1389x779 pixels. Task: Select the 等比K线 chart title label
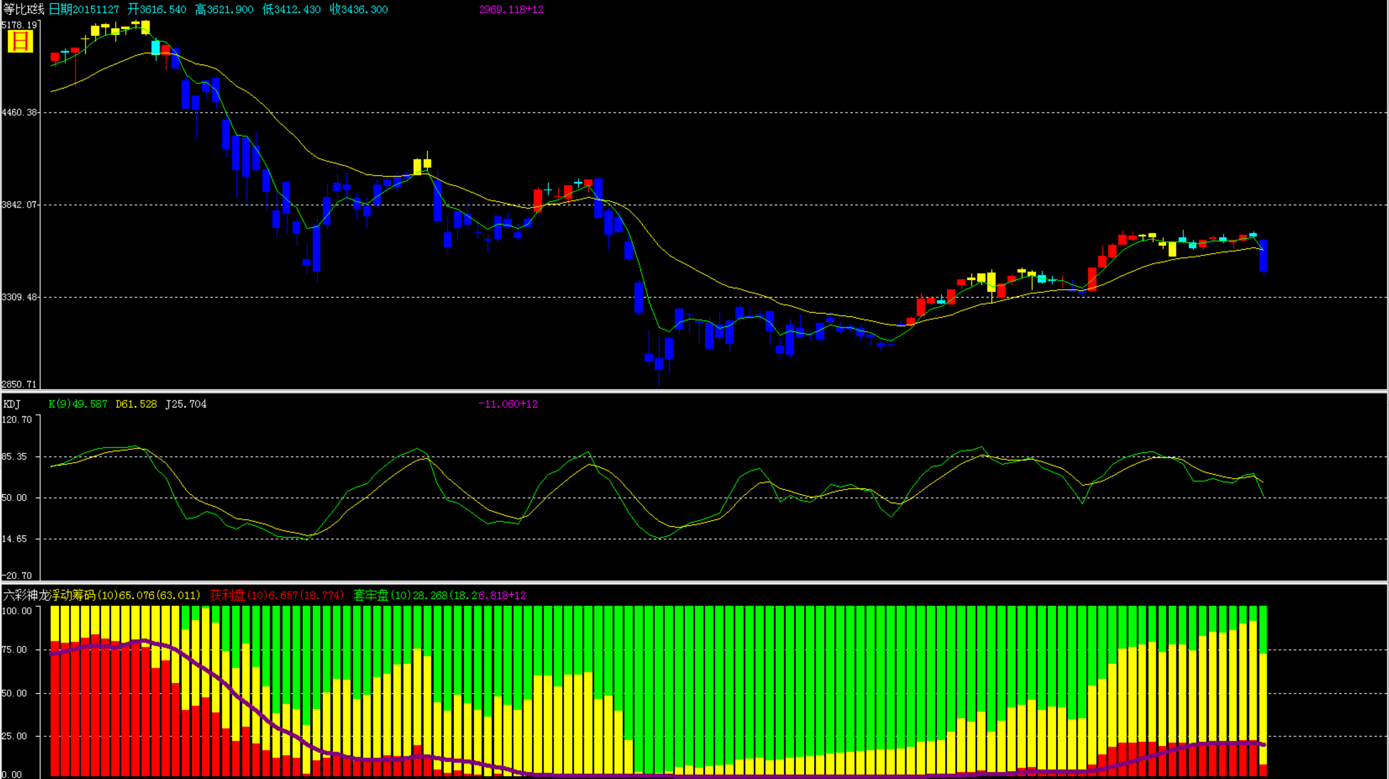pos(24,10)
